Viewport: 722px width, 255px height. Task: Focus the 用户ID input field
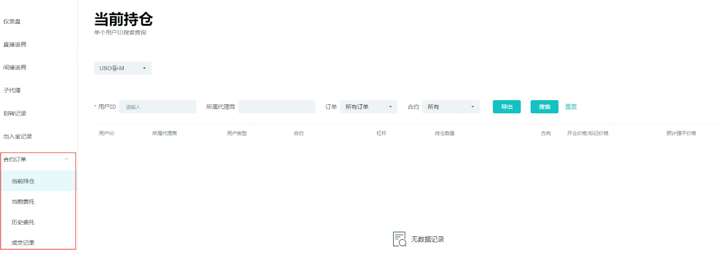[x=157, y=107]
